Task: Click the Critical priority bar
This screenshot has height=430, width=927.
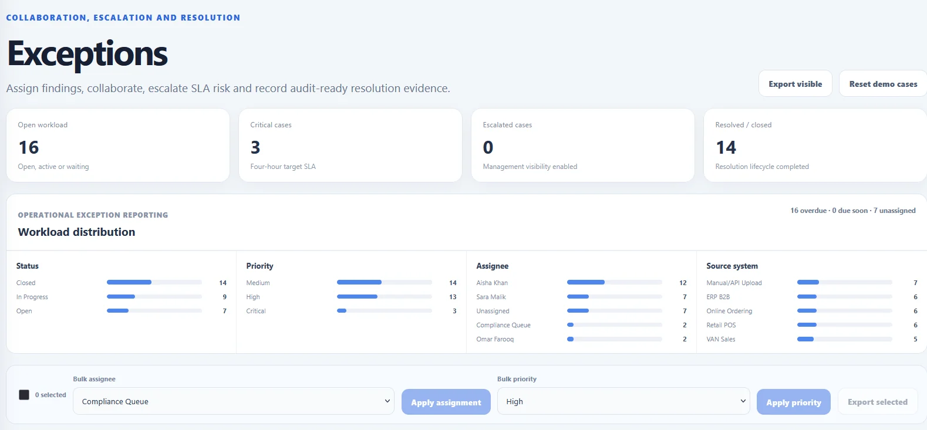Action: pyautogui.click(x=385, y=310)
